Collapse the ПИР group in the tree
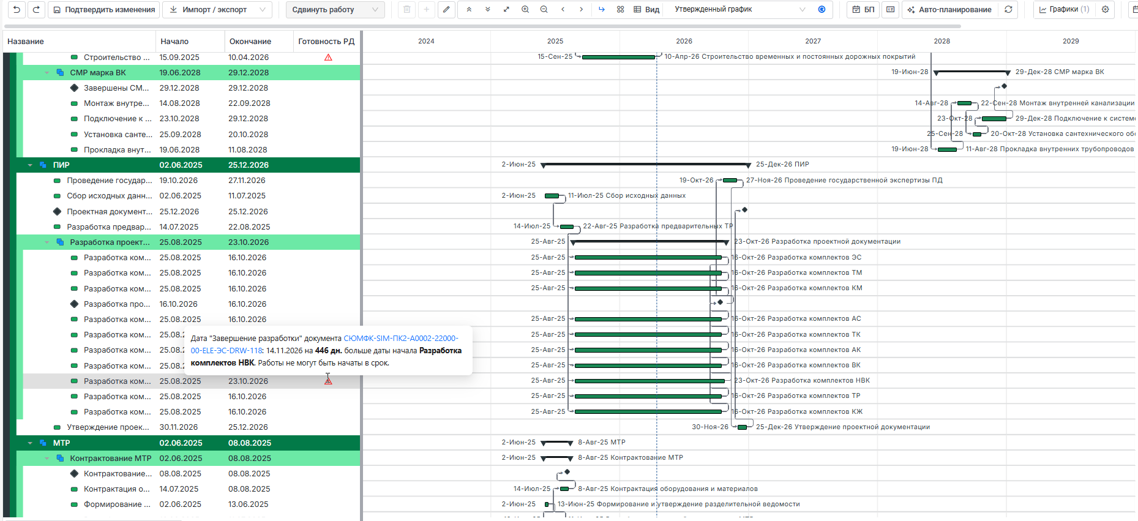 tap(30, 165)
